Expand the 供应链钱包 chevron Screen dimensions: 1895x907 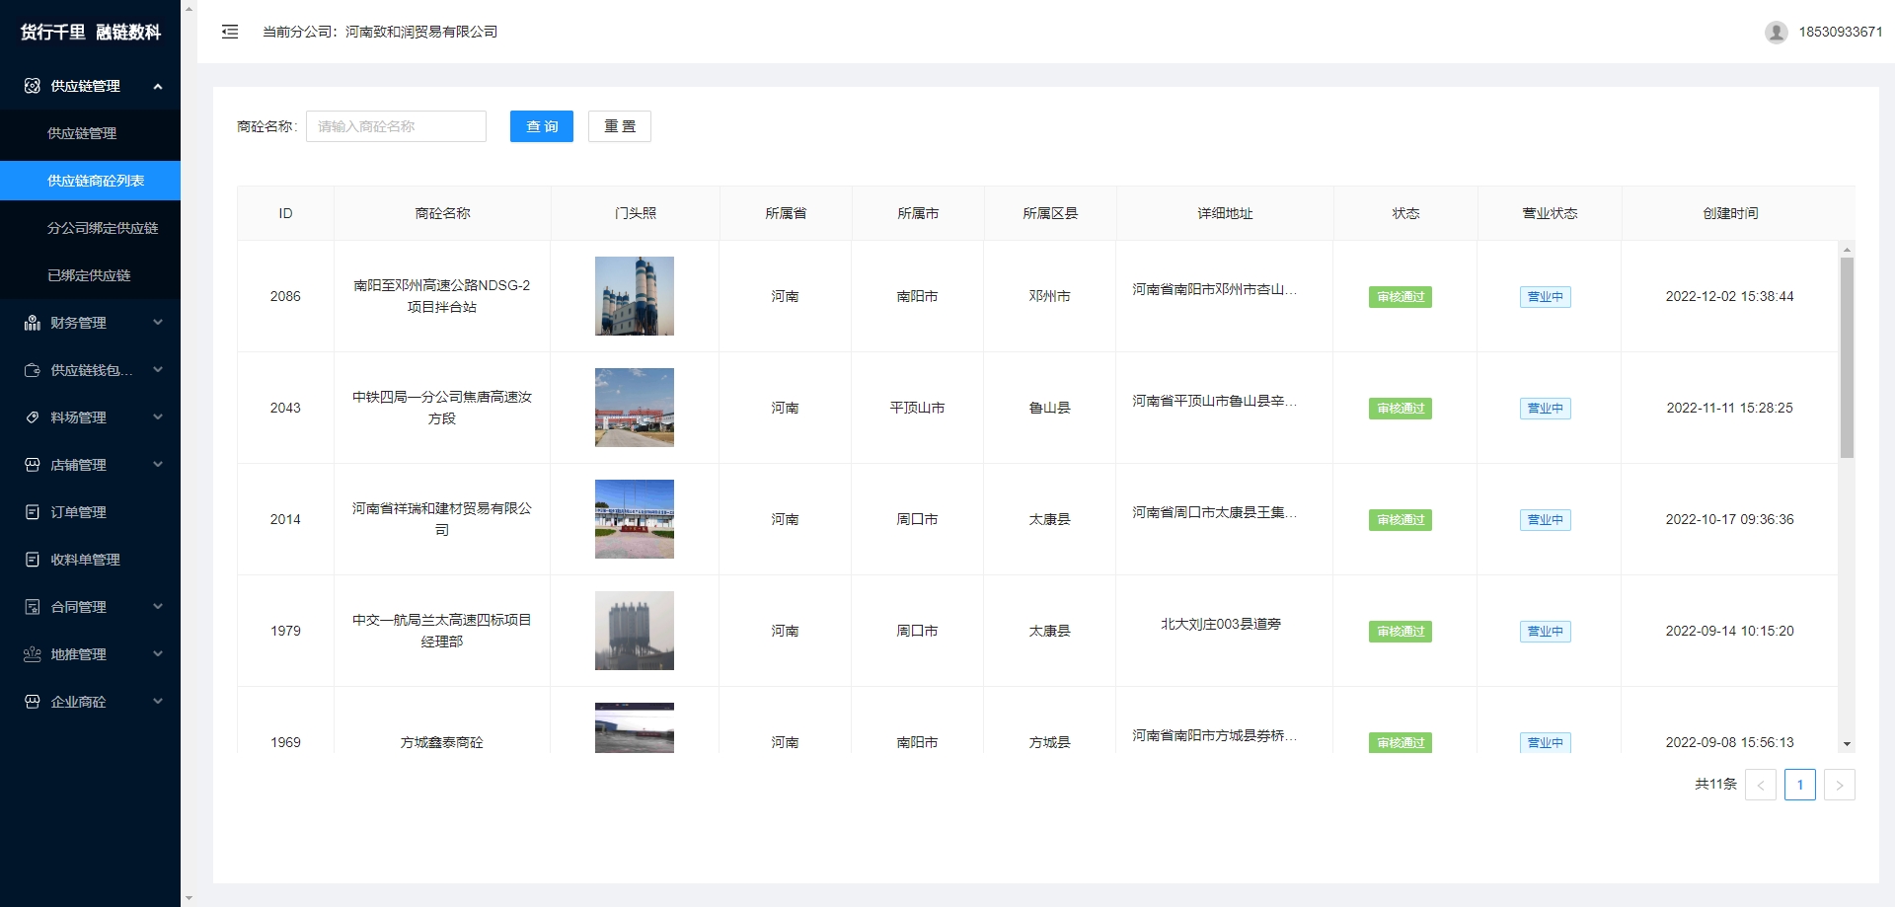coord(158,370)
